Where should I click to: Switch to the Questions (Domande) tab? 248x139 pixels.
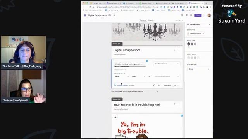143,20
